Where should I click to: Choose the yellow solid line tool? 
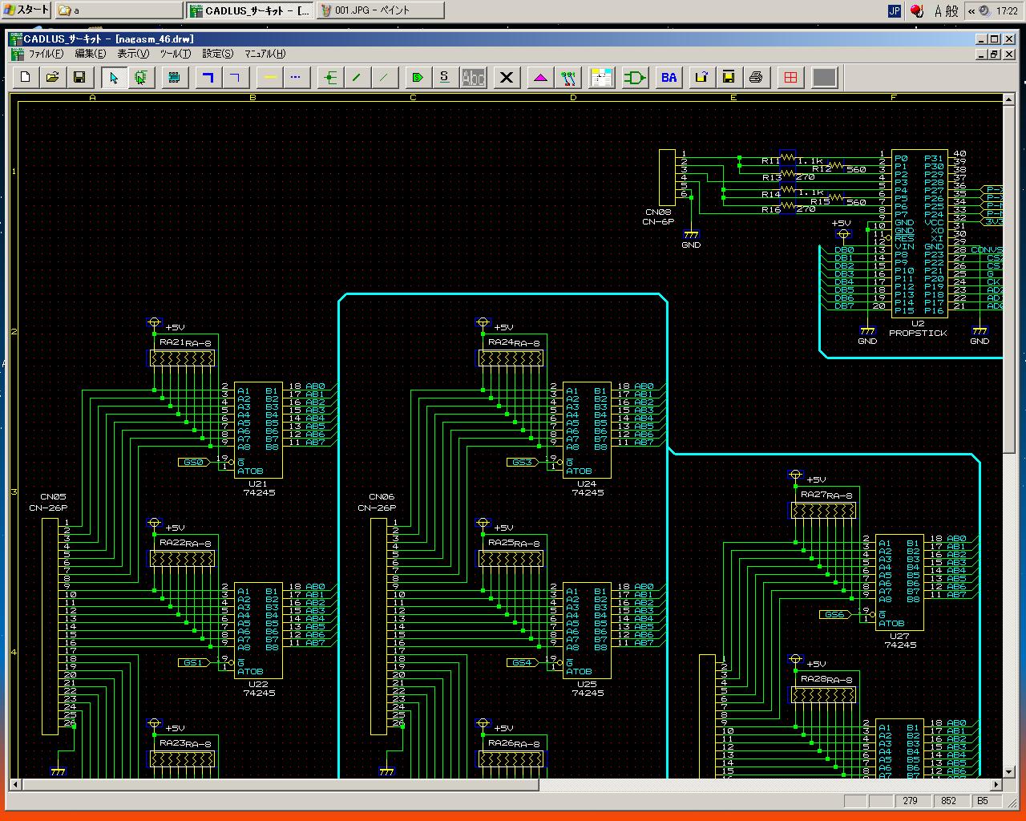pyautogui.click(x=270, y=77)
